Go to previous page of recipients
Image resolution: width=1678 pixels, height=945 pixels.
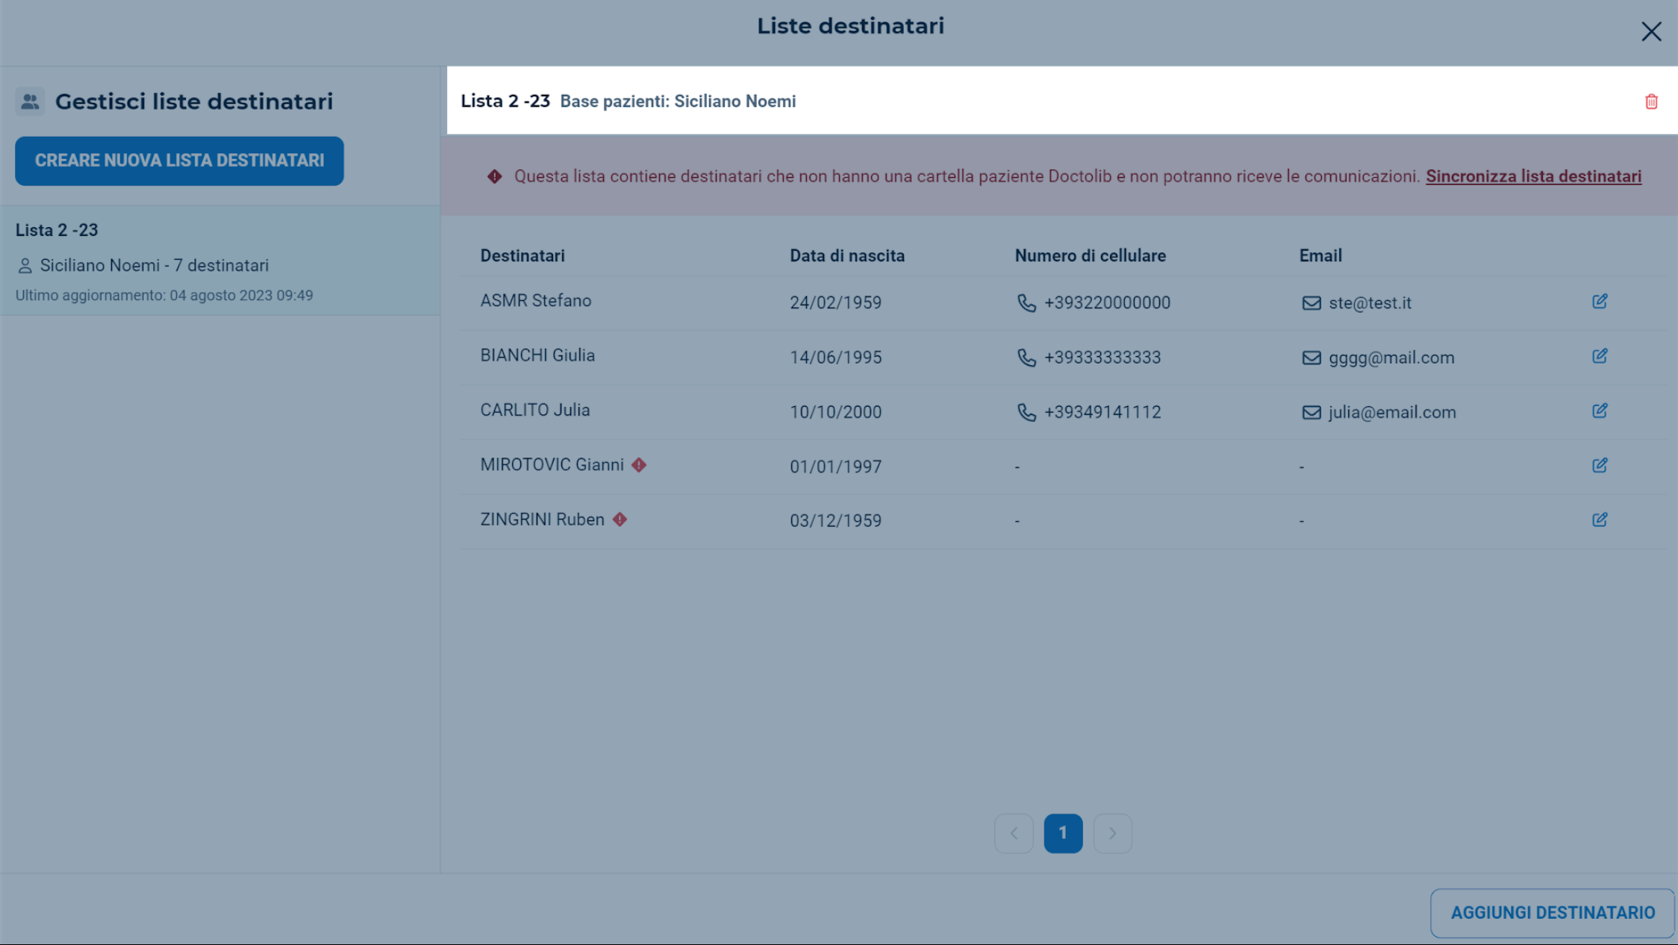[x=1014, y=833]
